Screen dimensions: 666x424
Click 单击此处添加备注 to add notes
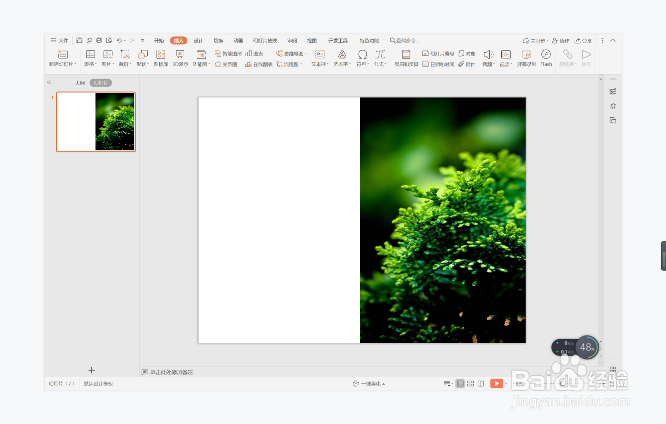click(171, 372)
